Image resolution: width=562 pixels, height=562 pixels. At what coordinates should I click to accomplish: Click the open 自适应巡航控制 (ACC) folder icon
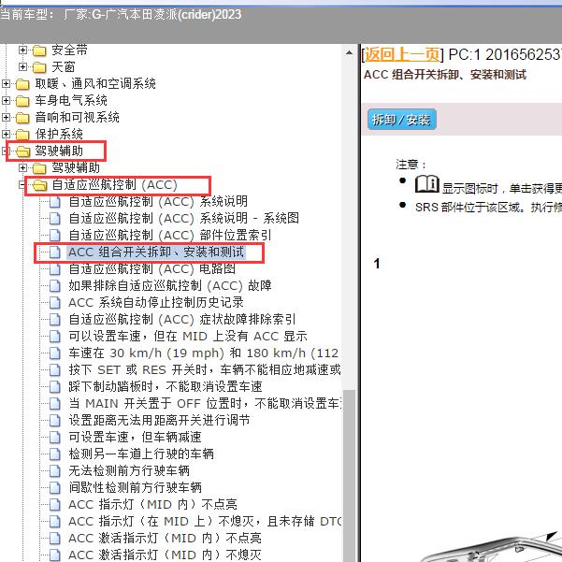coord(40,185)
